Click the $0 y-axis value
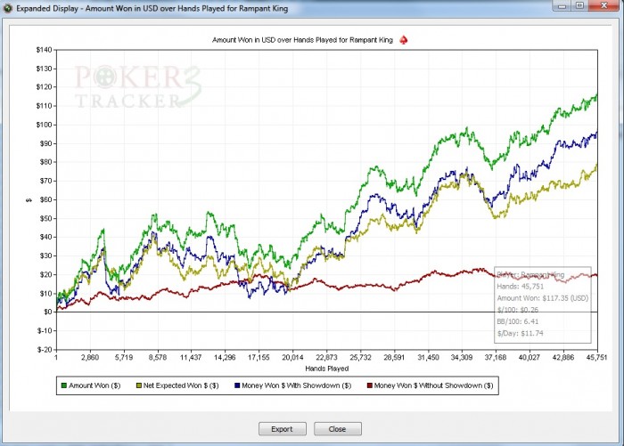Image resolution: width=624 pixels, height=446 pixels. [48, 312]
